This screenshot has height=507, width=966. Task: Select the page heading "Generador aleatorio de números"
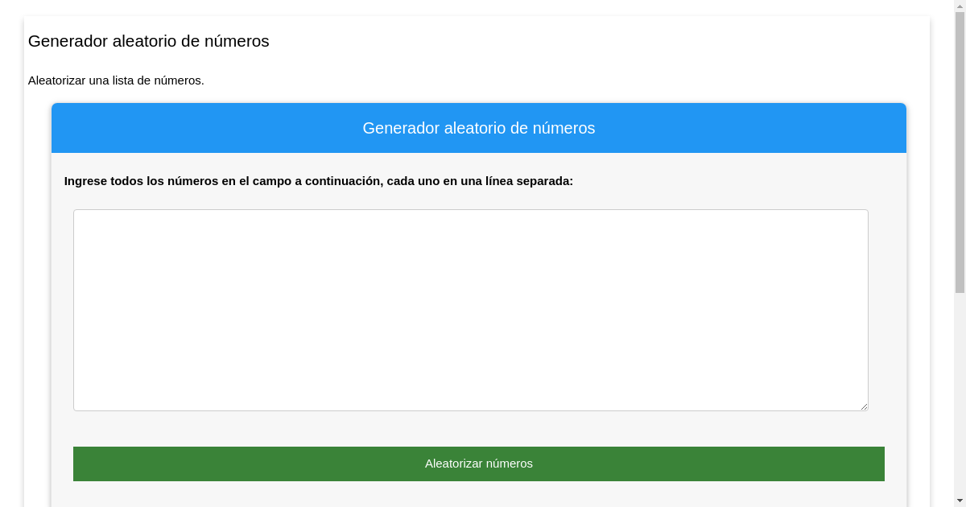click(x=148, y=41)
